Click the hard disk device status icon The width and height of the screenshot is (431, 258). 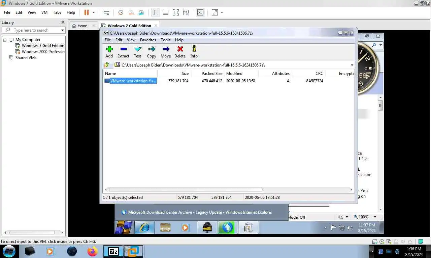point(374,242)
